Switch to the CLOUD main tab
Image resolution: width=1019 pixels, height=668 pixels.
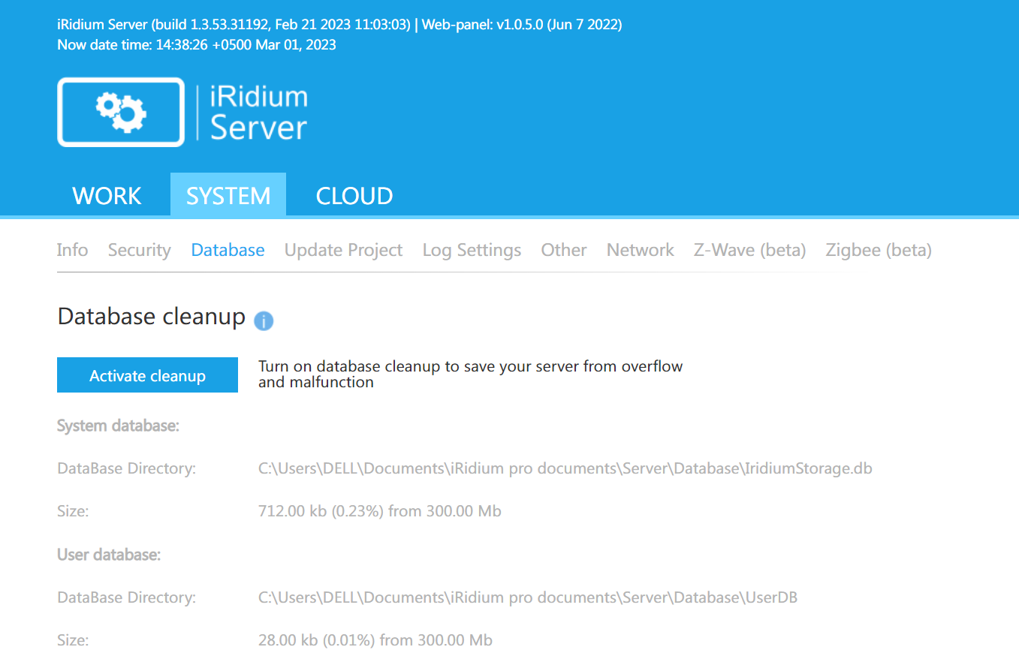coord(354,196)
